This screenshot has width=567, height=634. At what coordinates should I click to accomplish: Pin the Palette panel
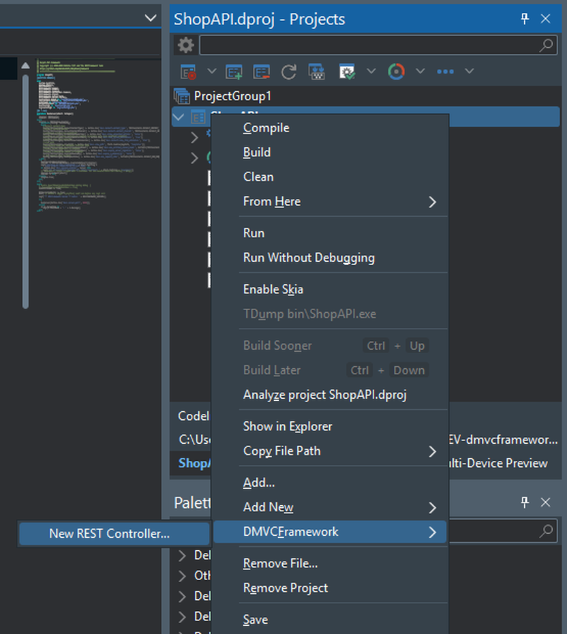pos(525,502)
